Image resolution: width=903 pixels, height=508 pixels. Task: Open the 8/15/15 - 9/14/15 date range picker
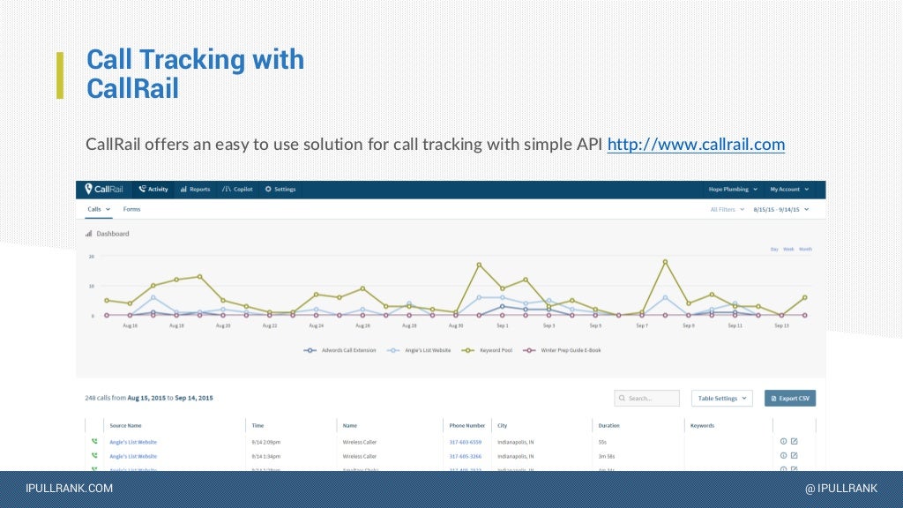[781, 210]
